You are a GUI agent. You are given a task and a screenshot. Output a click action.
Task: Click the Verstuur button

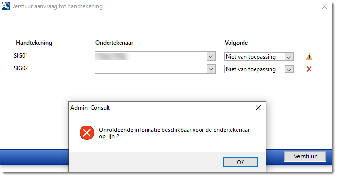305,156
